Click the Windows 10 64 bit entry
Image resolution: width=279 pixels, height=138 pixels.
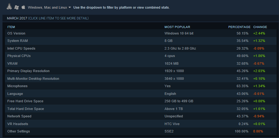[x=179, y=33]
